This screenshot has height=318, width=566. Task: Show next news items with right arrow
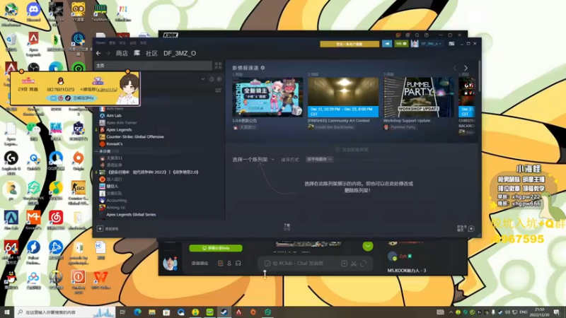[466, 68]
